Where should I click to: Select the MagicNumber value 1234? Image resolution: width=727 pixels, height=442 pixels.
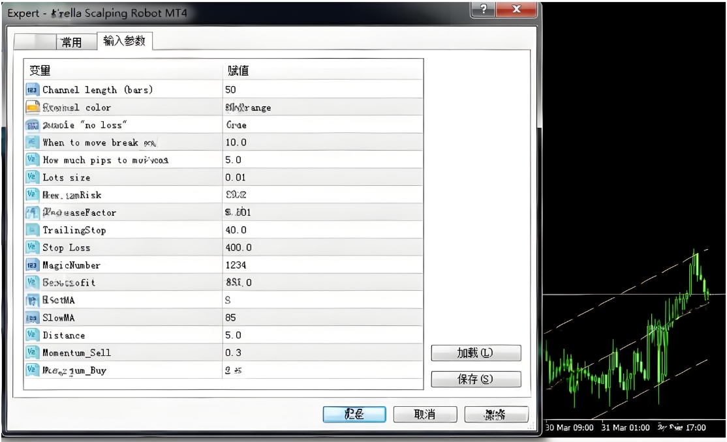point(236,265)
